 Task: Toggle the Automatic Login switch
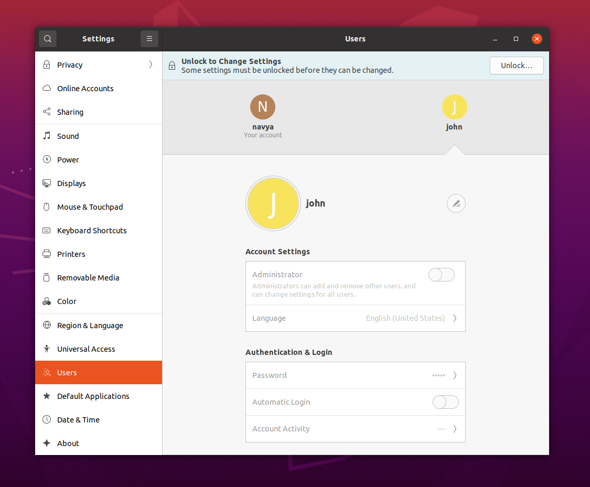coord(445,402)
